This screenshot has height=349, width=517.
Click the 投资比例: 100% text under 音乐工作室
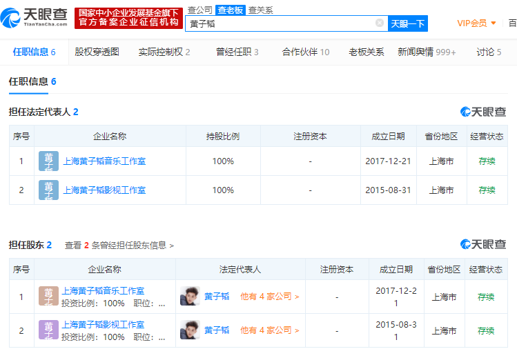click(93, 303)
